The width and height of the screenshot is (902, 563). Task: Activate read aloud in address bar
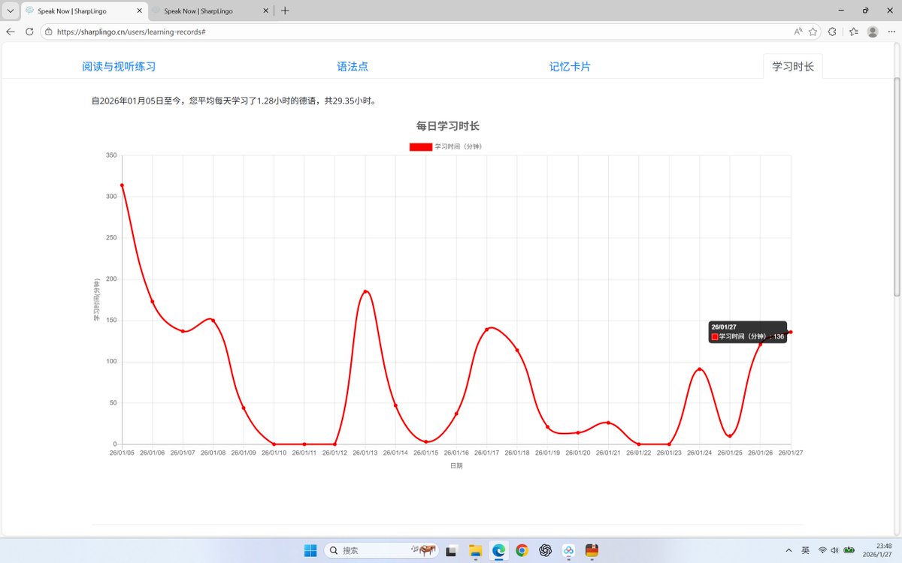798,32
